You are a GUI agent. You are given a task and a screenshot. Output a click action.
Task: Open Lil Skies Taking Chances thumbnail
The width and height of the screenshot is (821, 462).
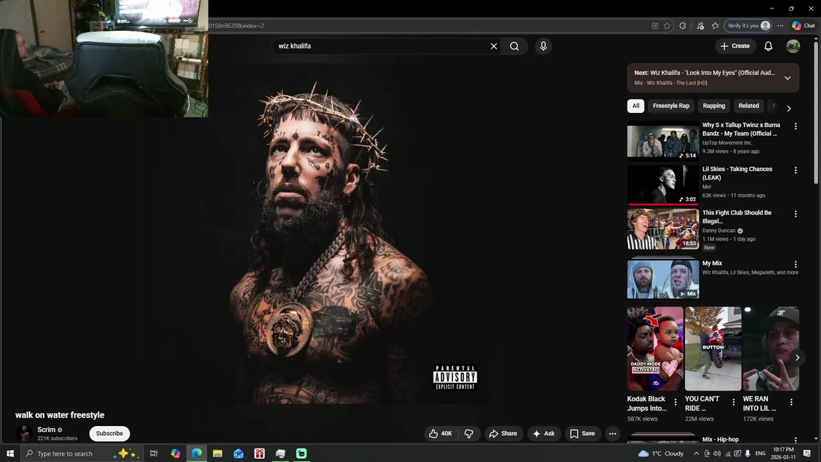[x=663, y=185]
